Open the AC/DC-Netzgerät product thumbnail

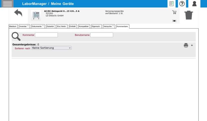(36, 15)
